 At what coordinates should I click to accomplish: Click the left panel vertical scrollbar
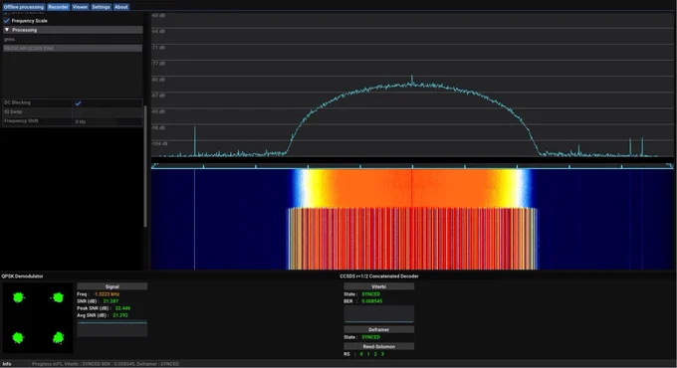tap(145, 166)
